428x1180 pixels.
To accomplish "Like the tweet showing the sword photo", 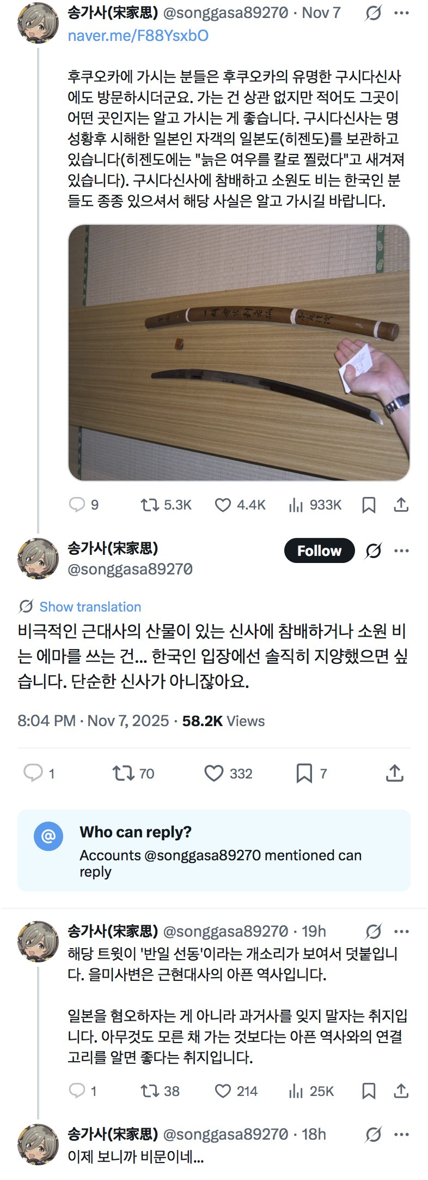I will [223, 505].
